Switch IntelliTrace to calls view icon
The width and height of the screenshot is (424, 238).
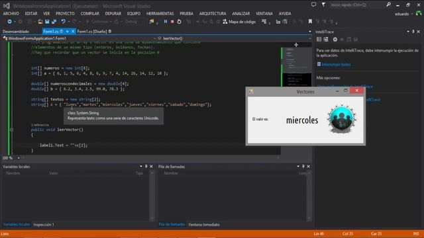(326, 40)
